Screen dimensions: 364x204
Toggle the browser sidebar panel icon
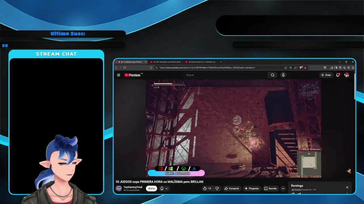tap(336, 68)
